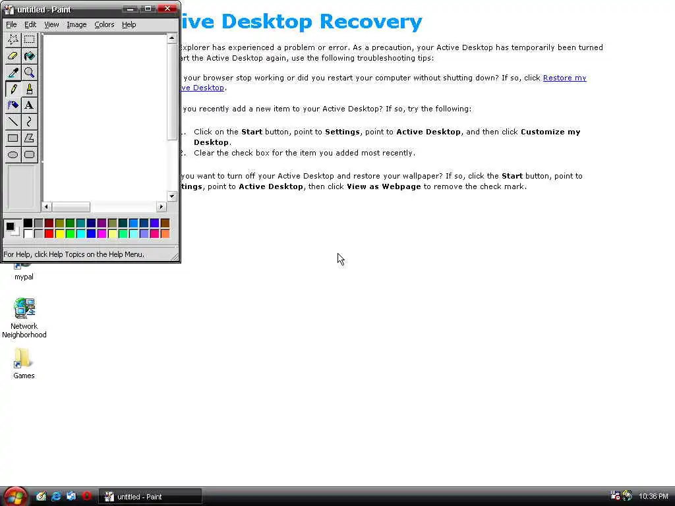Pick the dark red maroon swatch
Viewport: 675px width, 506px height.
[x=49, y=223]
